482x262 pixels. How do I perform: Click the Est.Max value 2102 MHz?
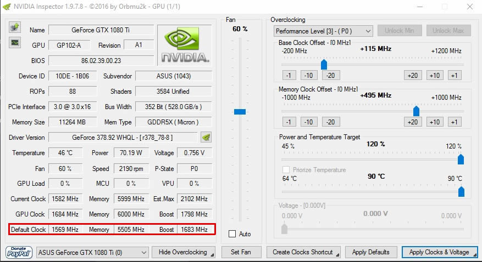pyautogui.click(x=195, y=198)
